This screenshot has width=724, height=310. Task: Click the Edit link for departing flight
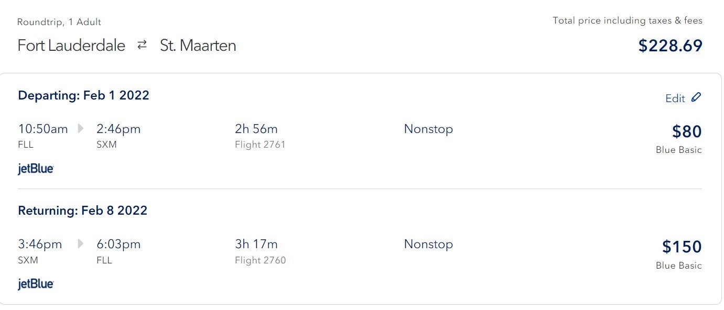[x=675, y=98]
